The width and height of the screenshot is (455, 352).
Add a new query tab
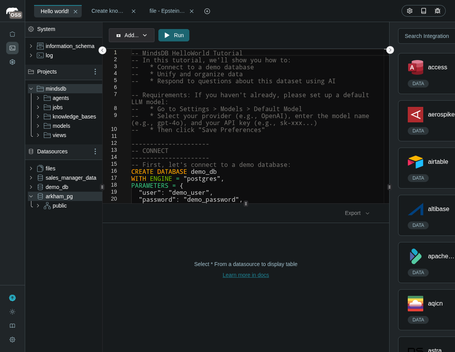click(207, 11)
